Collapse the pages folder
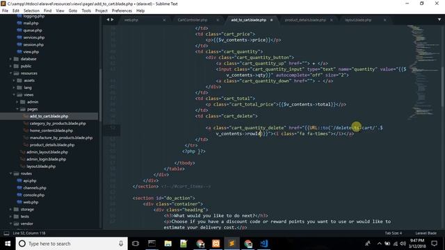Screen dimensions: 445x250 click(x=17, y=109)
